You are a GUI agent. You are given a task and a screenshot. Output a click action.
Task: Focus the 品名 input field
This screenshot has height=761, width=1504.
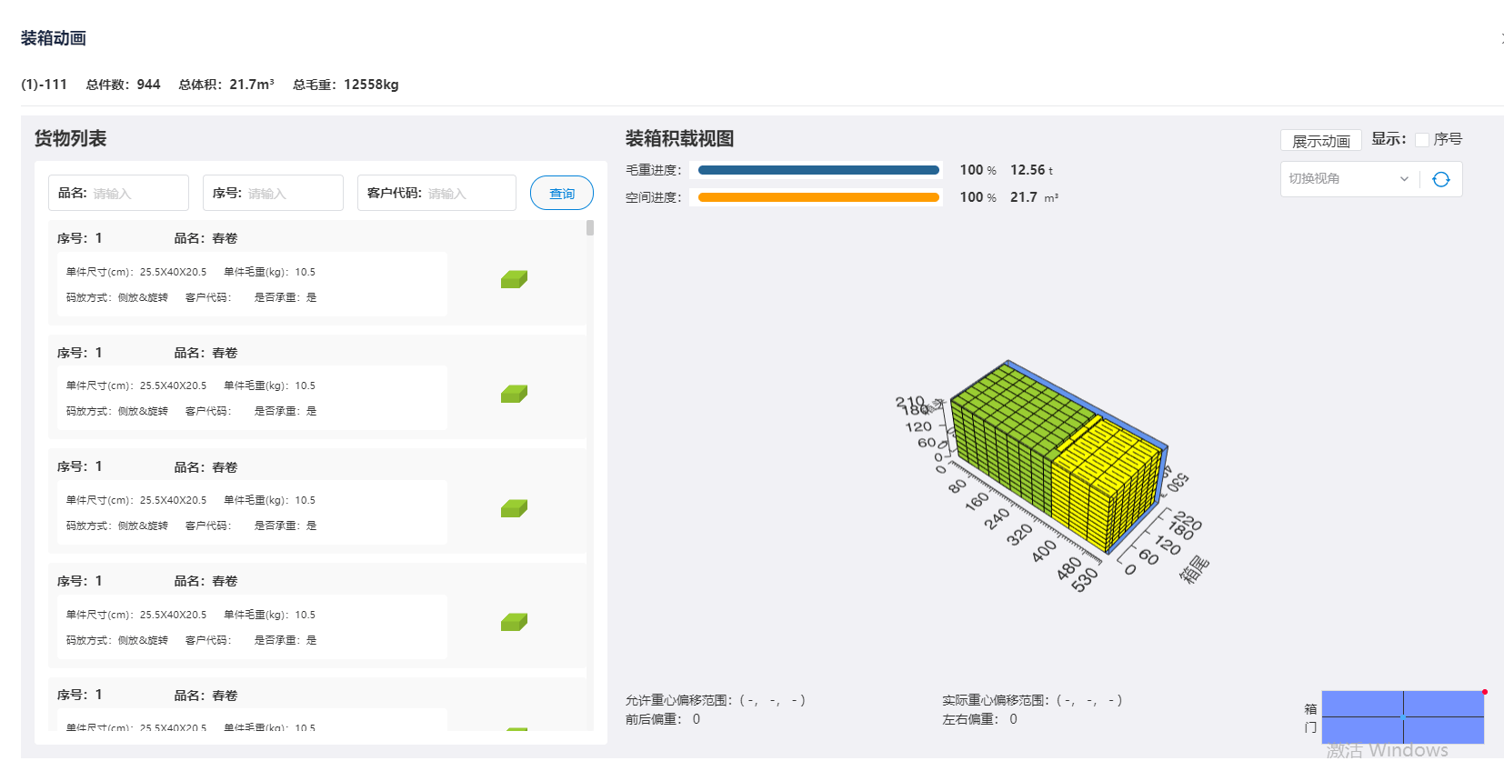(136, 194)
